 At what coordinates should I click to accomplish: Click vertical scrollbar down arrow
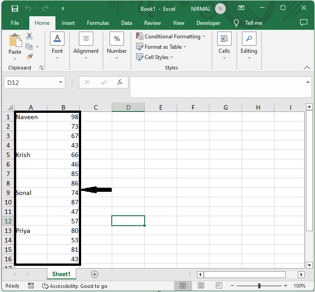(x=310, y=265)
